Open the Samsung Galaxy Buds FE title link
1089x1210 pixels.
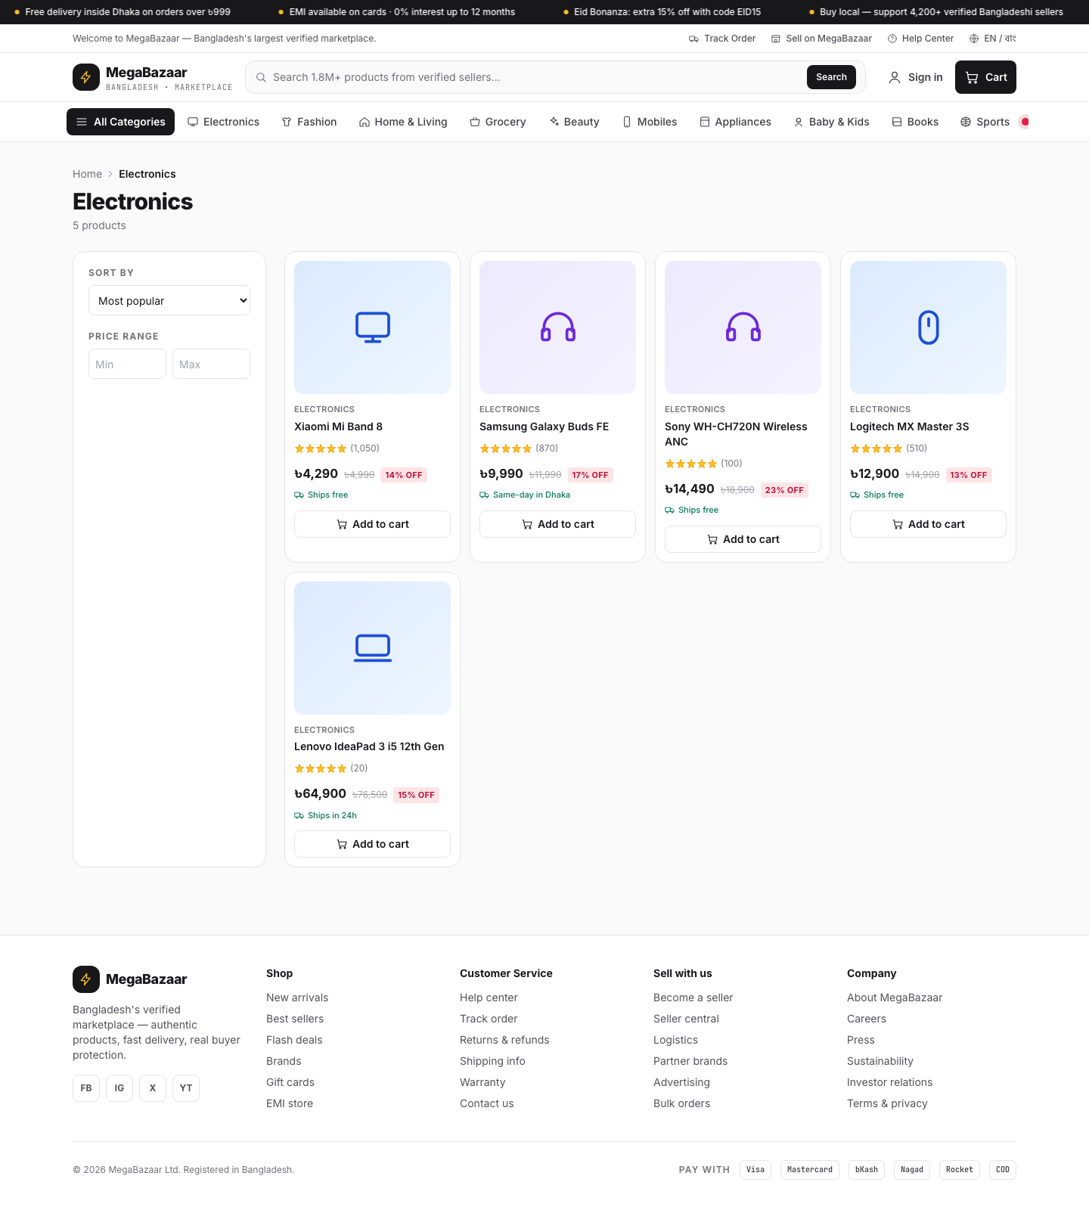[544, 427]
